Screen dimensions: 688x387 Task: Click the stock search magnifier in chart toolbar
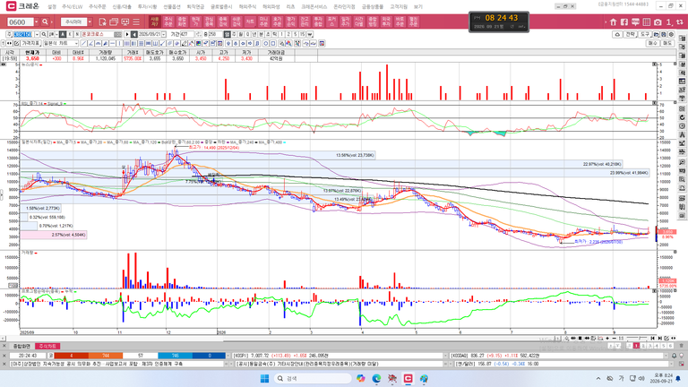[44, 34]
